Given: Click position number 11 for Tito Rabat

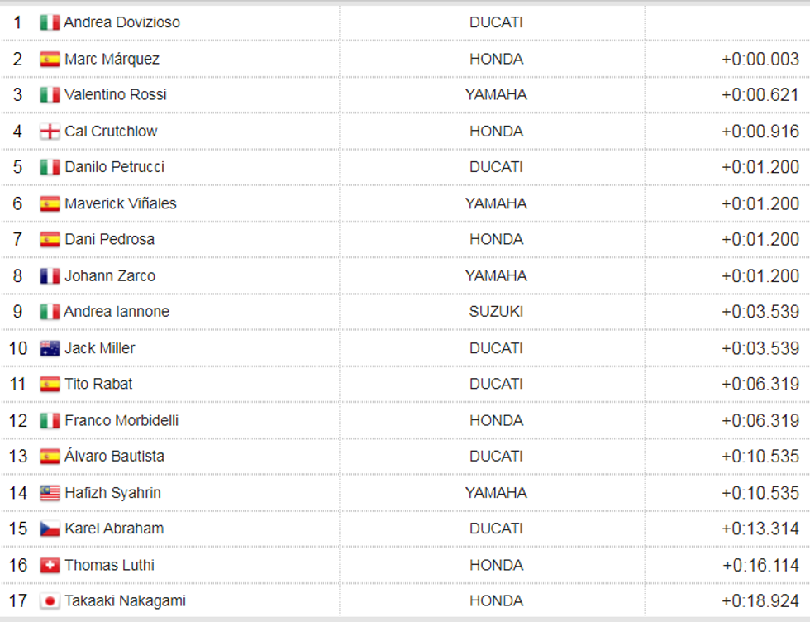Looking at the screenshot, I should (x=18, y=385).
